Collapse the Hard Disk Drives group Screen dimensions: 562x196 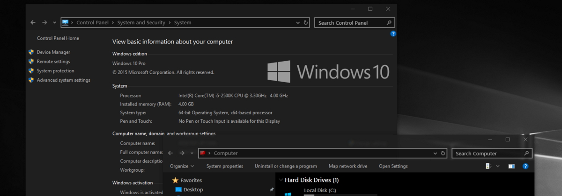[x=281, y=180]
